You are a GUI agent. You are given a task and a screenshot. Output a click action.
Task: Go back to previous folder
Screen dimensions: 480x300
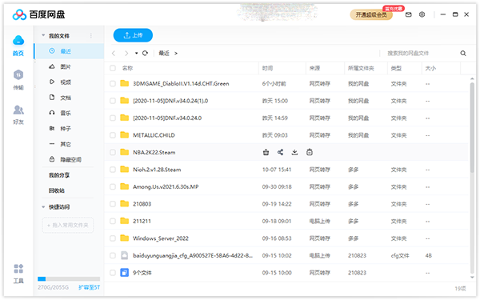[x=114, y=54]
